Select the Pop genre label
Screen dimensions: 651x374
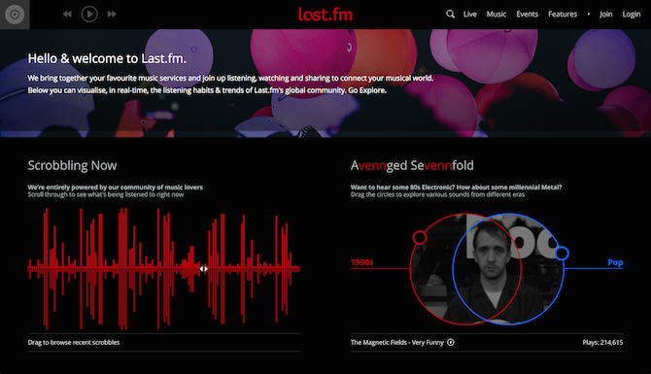click(x=615, y=262)
